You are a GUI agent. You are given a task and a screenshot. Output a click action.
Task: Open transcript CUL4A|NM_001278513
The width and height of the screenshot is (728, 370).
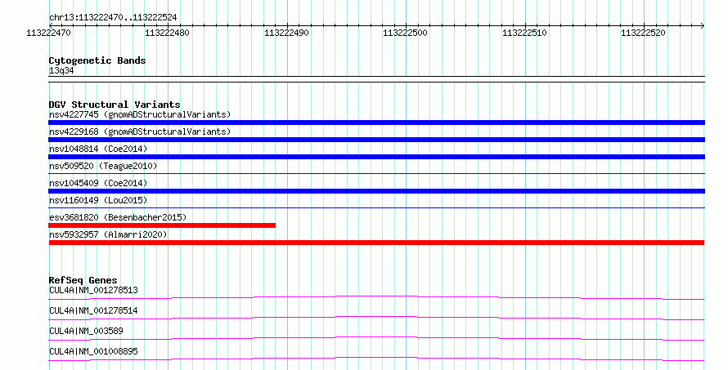tap(93, 290)
